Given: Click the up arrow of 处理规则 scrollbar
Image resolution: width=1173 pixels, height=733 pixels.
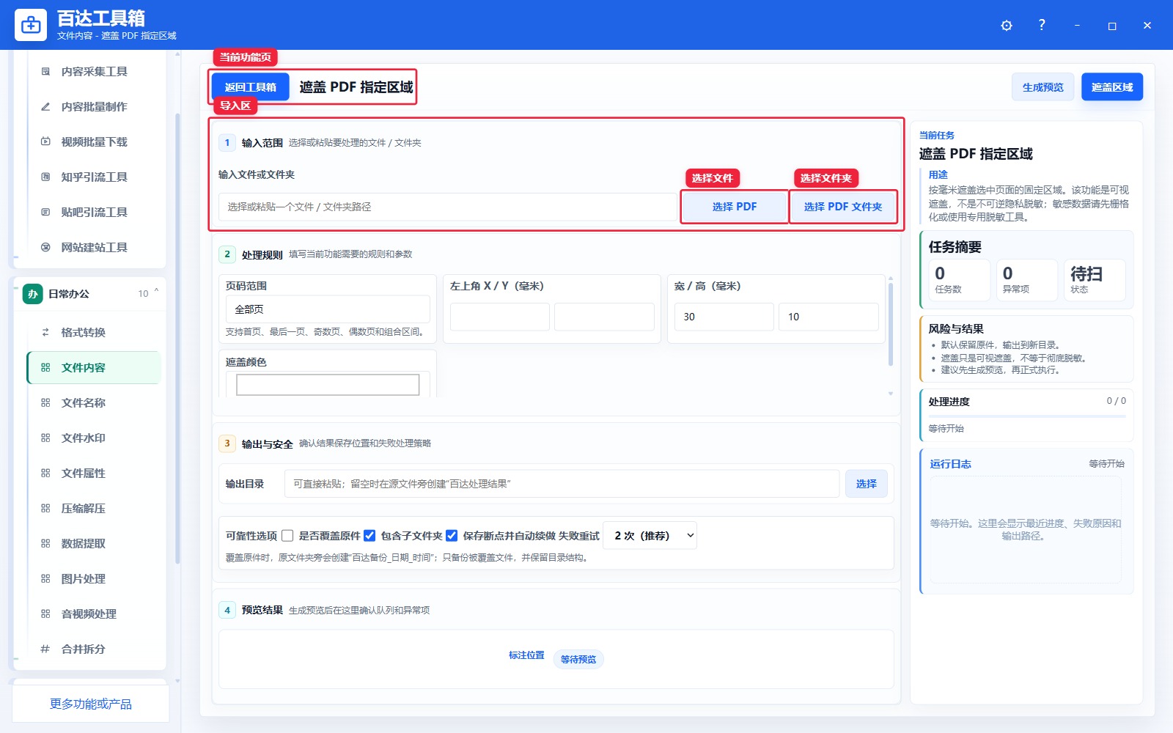Looking at the screenshot, I should point(891,279).
